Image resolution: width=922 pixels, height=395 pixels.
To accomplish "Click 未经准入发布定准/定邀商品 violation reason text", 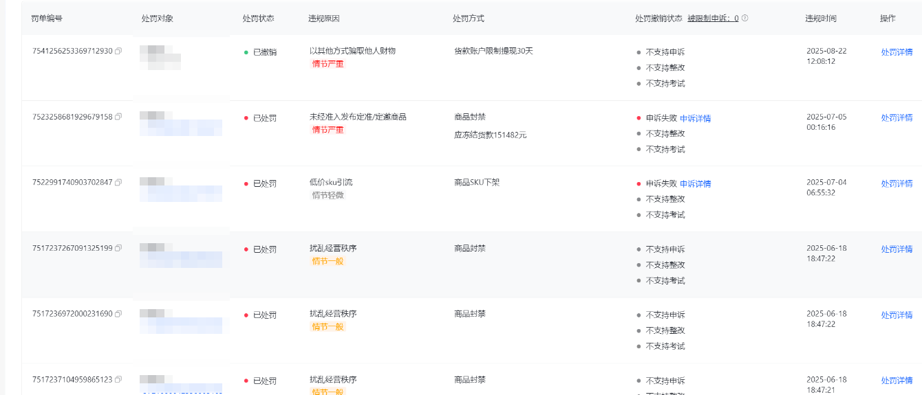I will tap(358, 117).
